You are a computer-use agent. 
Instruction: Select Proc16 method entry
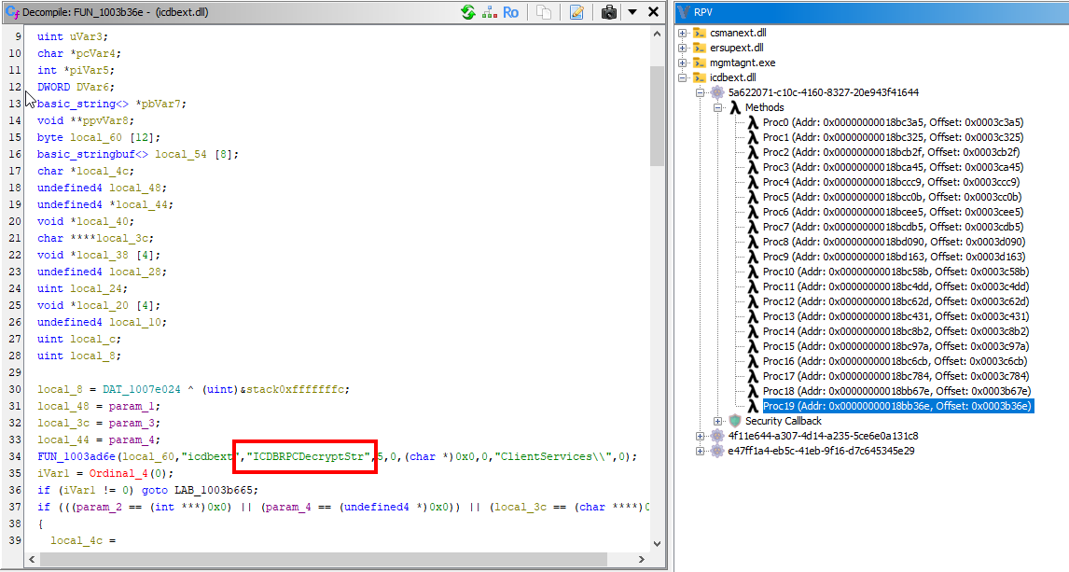(x=895, y=361)
